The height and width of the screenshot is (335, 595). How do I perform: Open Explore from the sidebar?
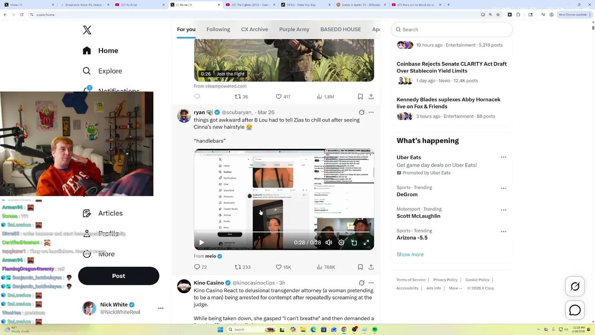(x=102, y=71)
